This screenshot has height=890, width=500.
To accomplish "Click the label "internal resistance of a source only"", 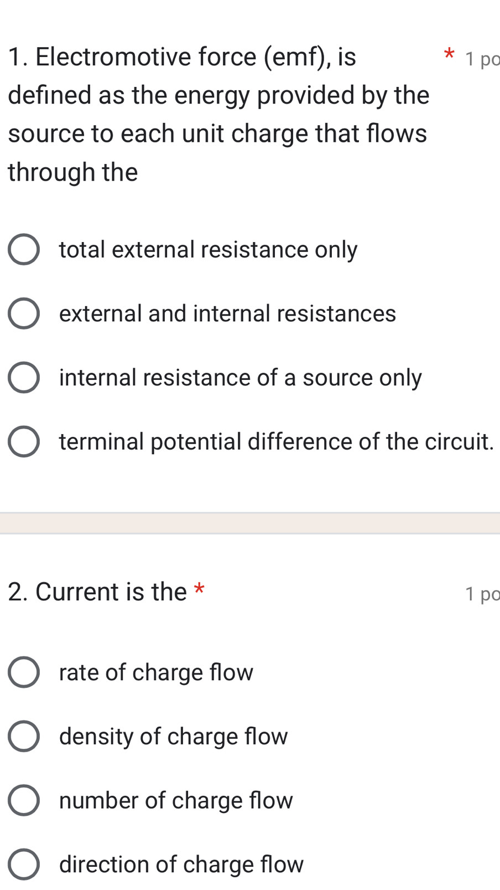I will click(x=240, y=377).
